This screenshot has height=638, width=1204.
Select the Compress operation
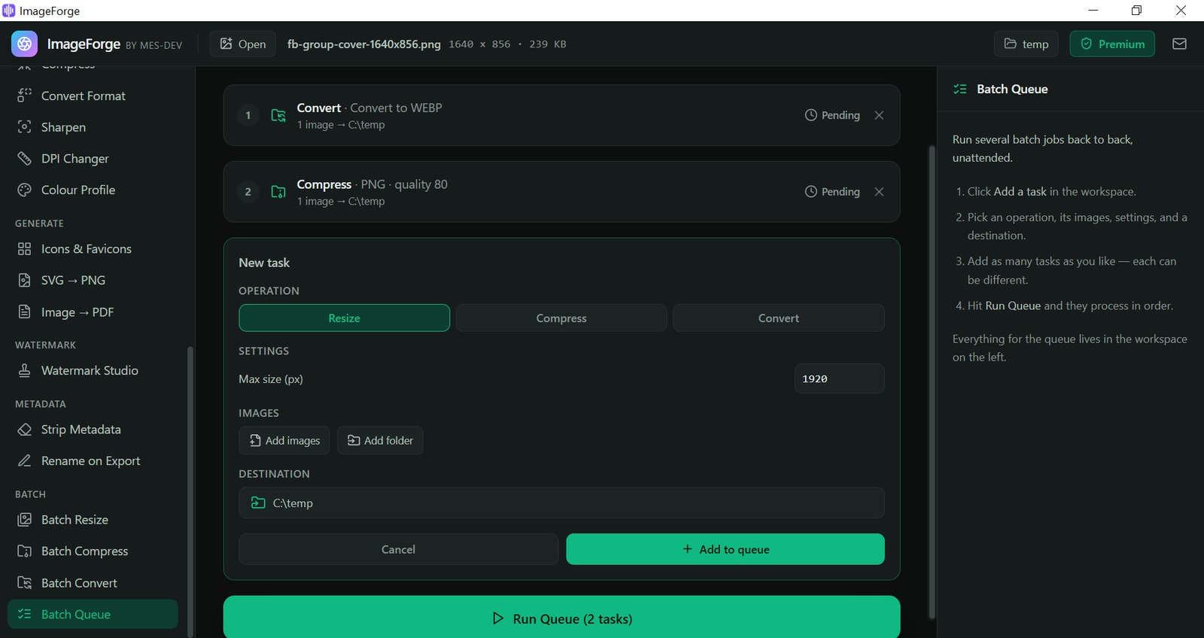click(x=561, y=318)
